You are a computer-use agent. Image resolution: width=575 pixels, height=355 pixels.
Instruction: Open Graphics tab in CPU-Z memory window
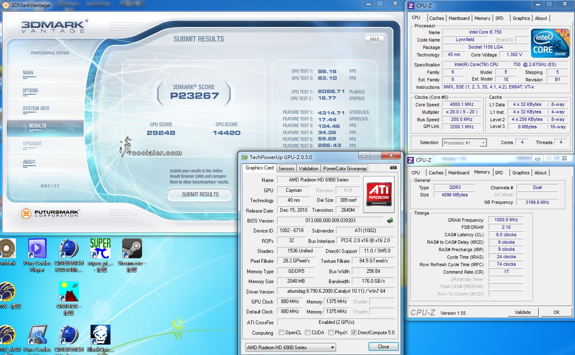point(521,172)
